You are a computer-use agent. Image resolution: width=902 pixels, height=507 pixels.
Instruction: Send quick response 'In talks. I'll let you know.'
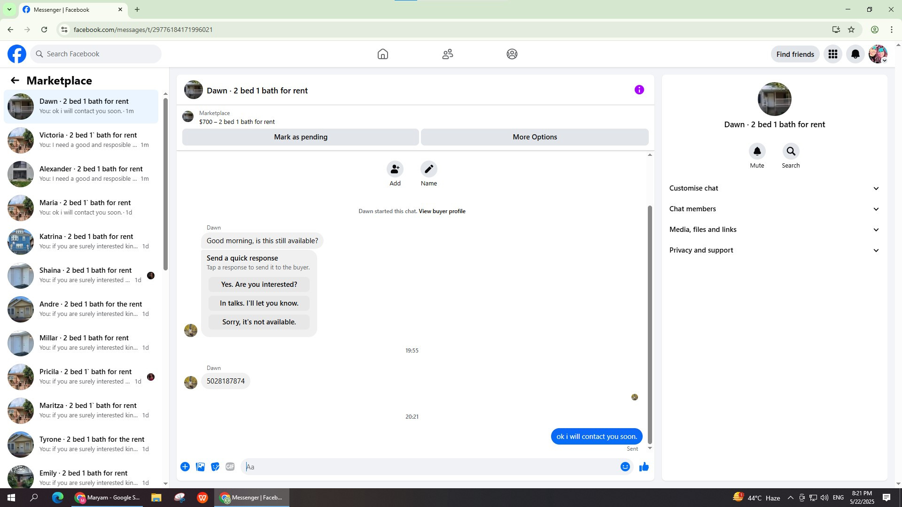[x=259, y=303]
